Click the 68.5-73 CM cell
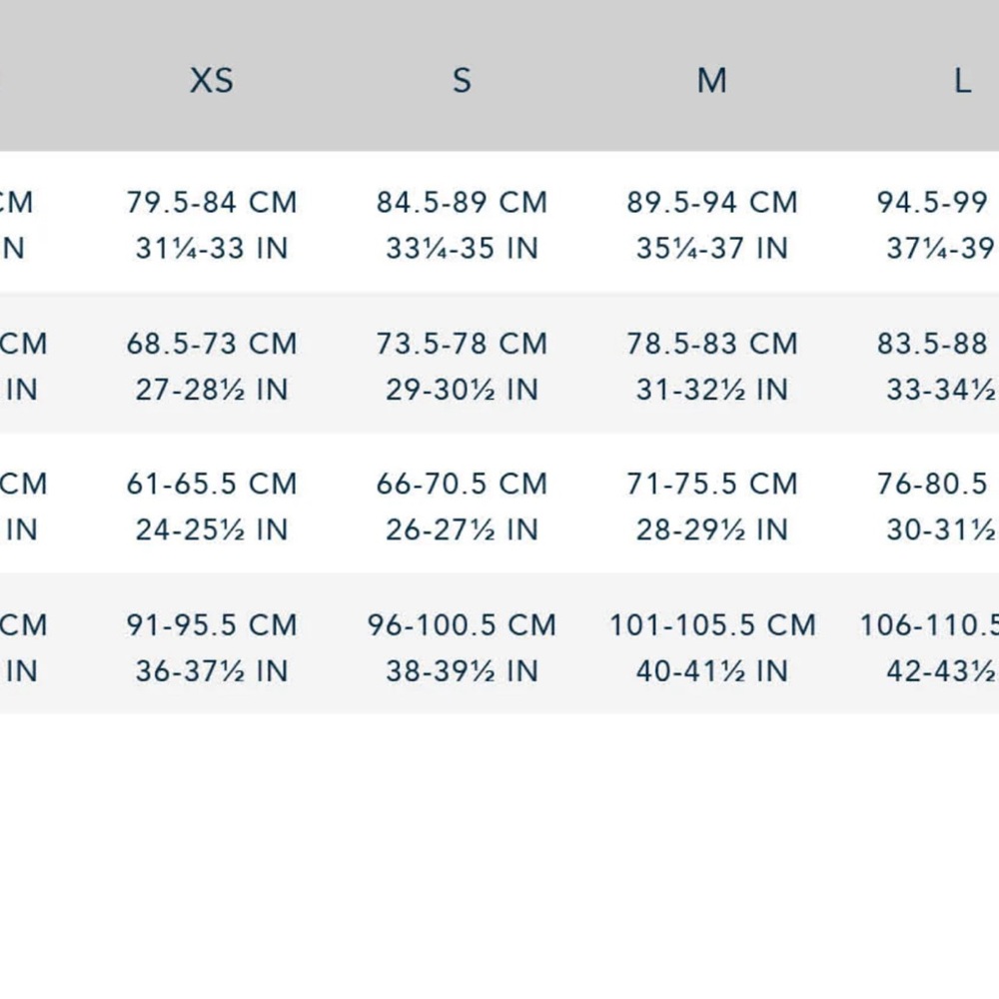 point(212,344)
